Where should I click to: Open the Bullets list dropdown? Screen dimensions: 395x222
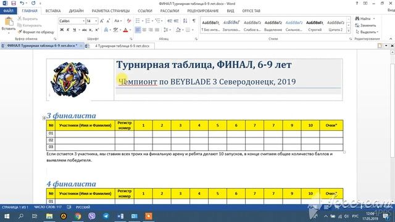[x=143, y=21]
